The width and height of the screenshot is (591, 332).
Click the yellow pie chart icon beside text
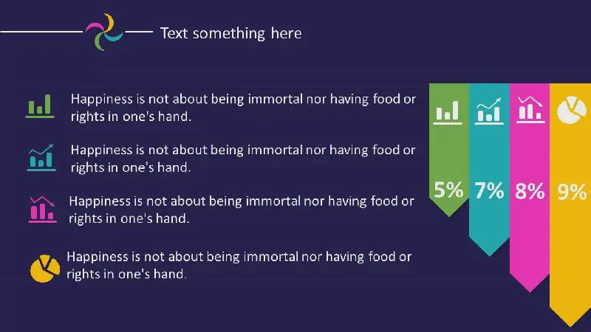(44, 268)
